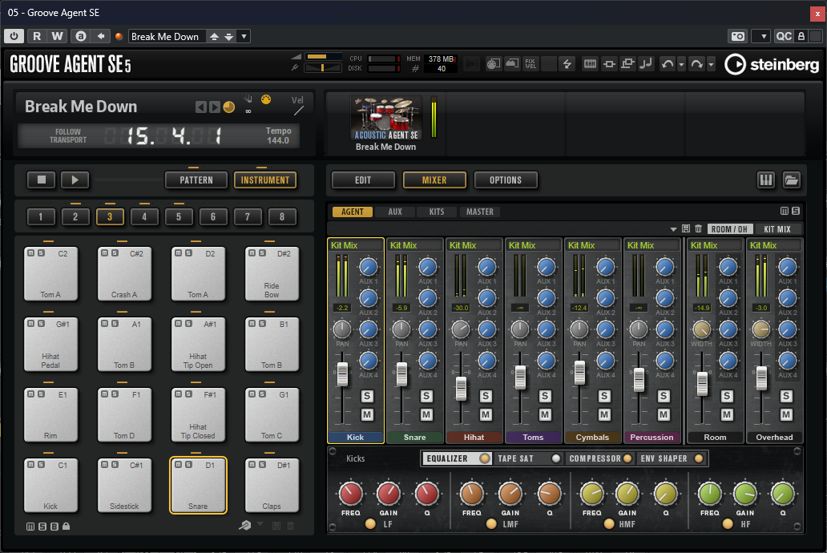Select pad group 1

click(41, 216)
